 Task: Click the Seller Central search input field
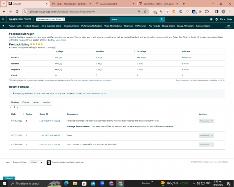click(135, 19)
